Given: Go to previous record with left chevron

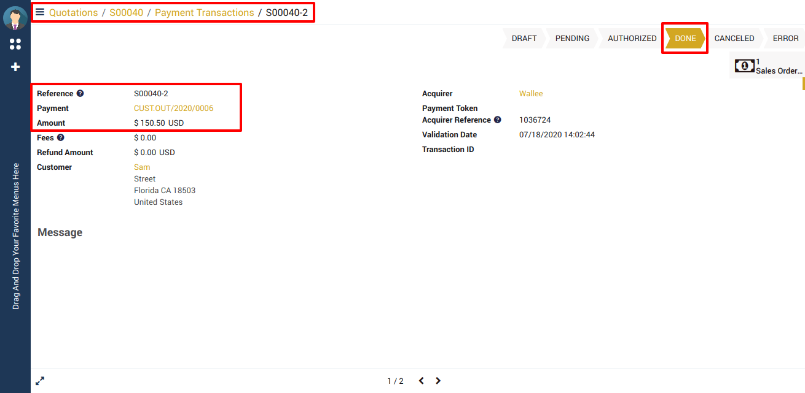Looking at the screenshot, I should [x=422, y=381].
